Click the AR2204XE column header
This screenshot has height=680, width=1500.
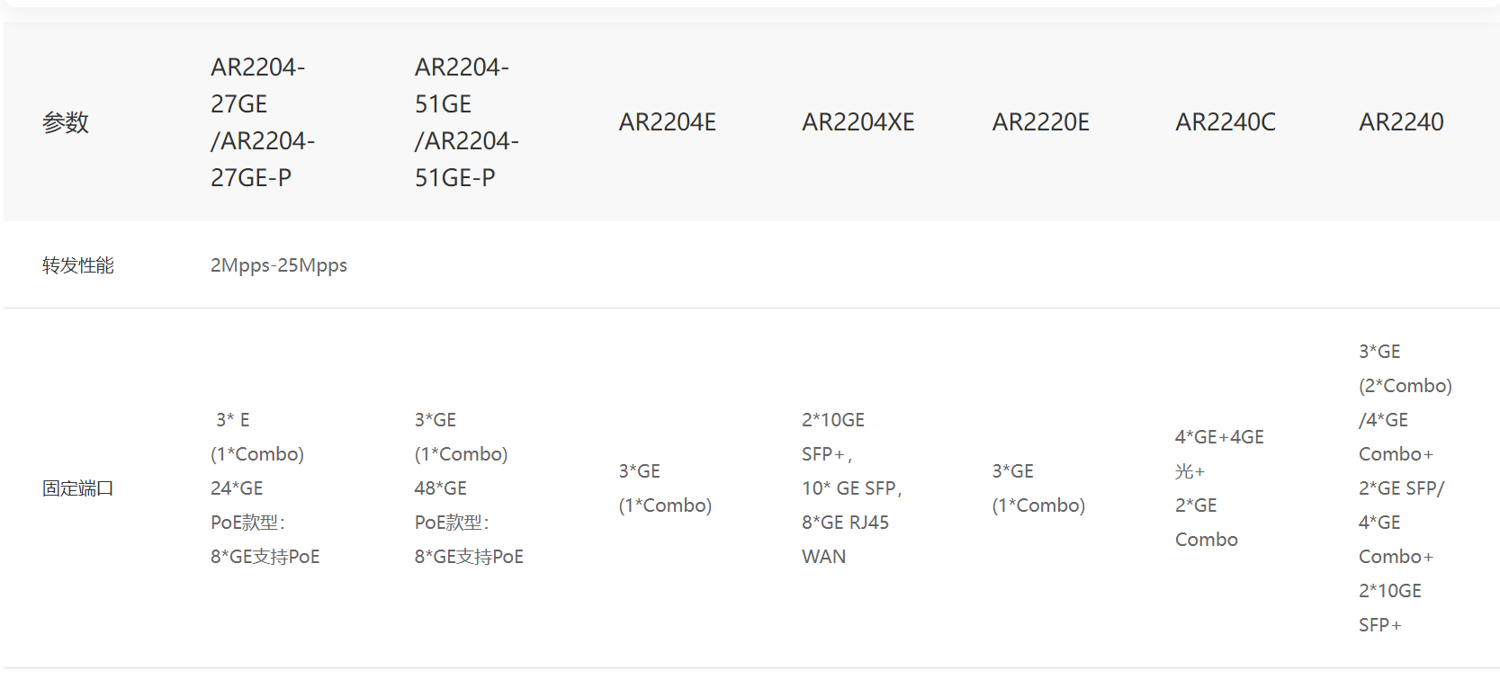pos(858,122)
